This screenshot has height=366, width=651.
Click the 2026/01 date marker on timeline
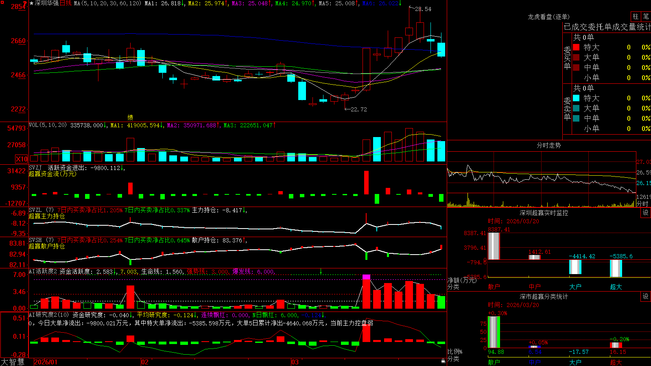[x=46, y=362]
